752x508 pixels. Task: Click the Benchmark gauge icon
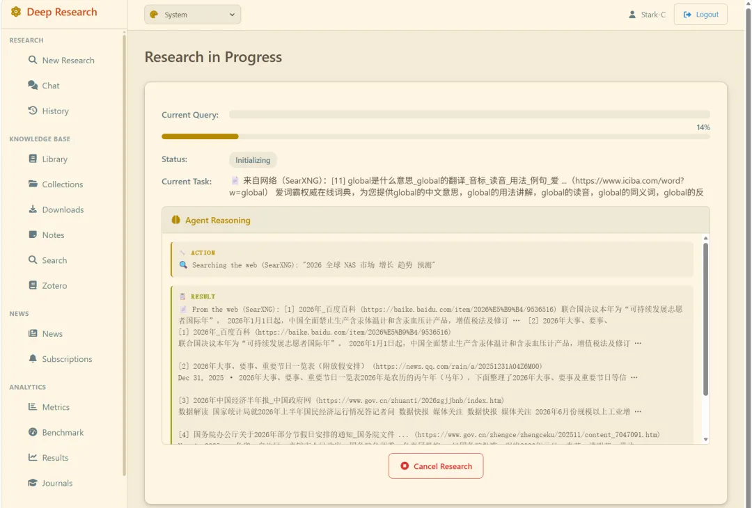click(33, 431)
